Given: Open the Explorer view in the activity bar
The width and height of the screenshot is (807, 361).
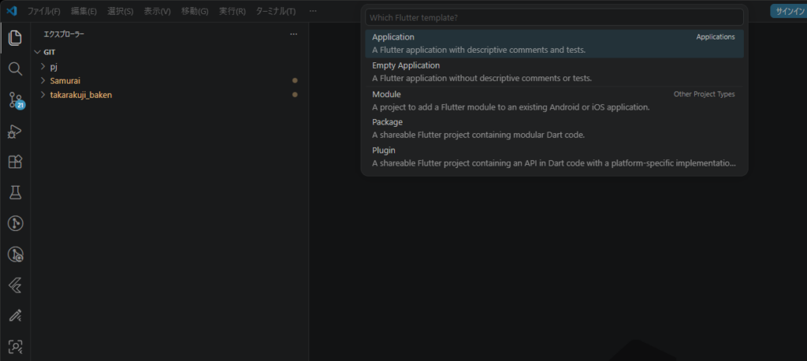Looking at the screenshot, I should point(15,38).
